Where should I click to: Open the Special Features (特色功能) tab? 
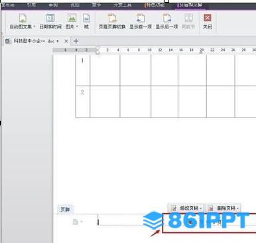click(155, 5)
